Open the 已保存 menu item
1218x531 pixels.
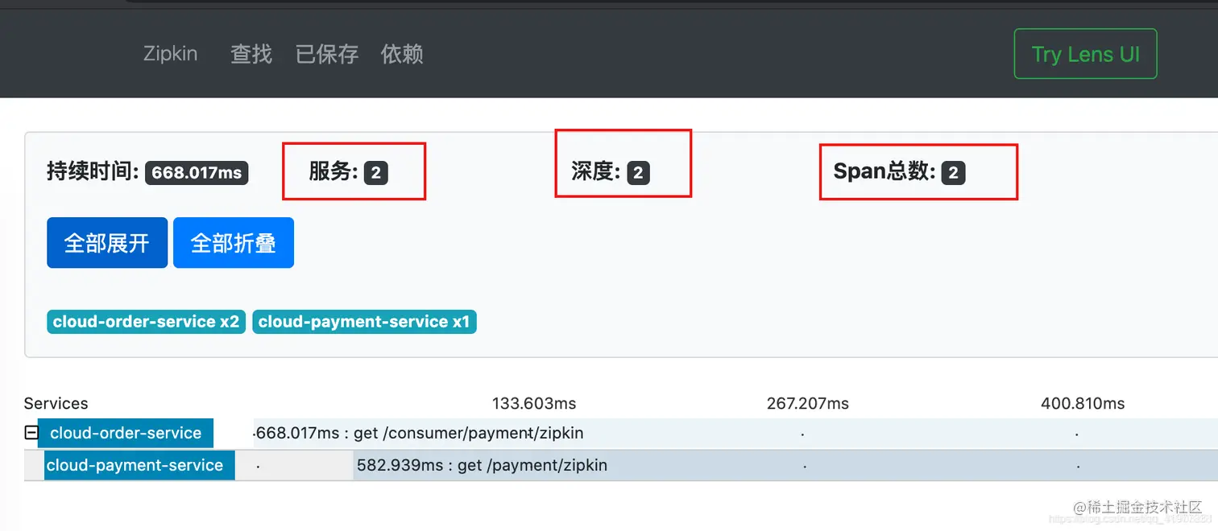(x=326, y=54)
